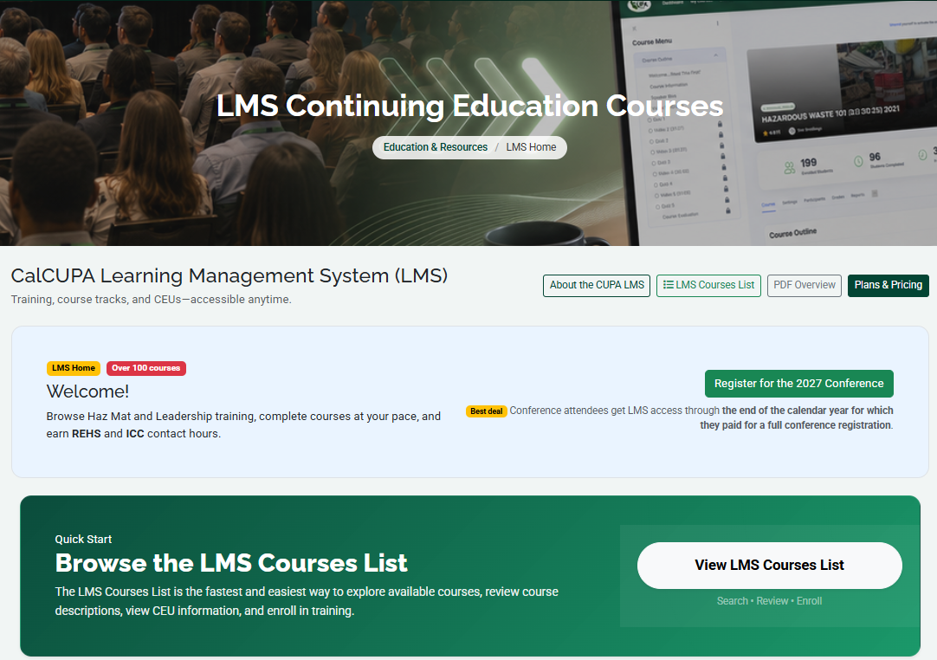Click the CalCUPA Learning Management System heading
This screenshot has width=937, height=660.
coord(229,275)
